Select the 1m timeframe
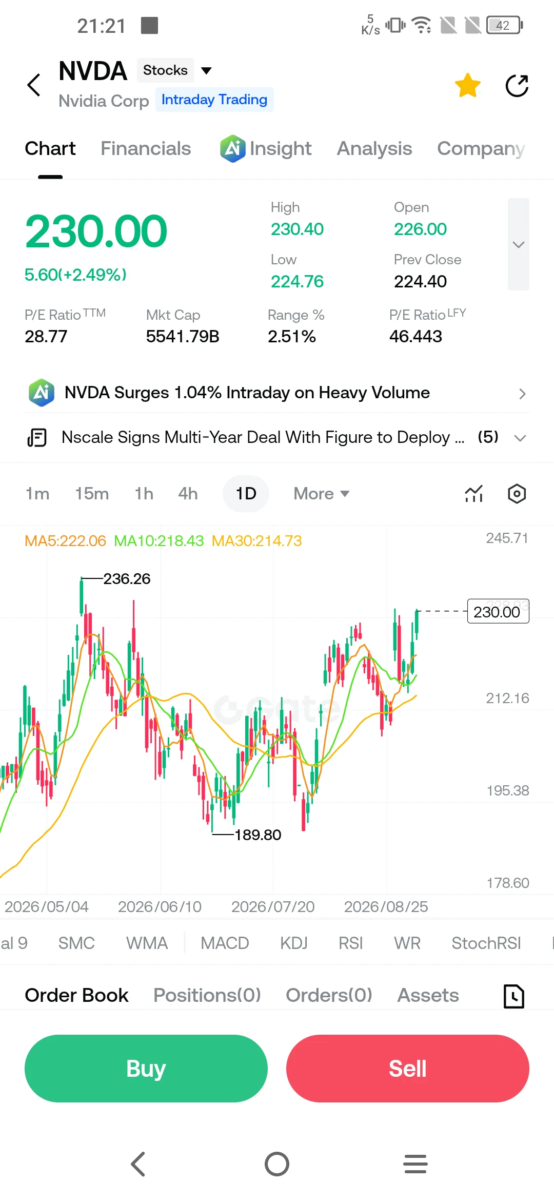Screen dimensions: 554x1201 [37, 494]
